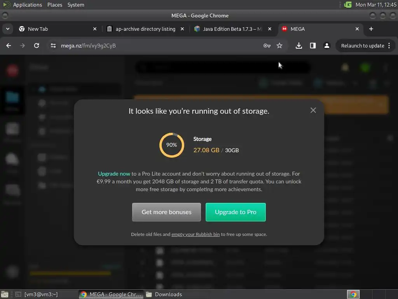Open Chrome downloads icon
Image resolution: width=398 pixels, height=299 pixels.
click(299, 46)
